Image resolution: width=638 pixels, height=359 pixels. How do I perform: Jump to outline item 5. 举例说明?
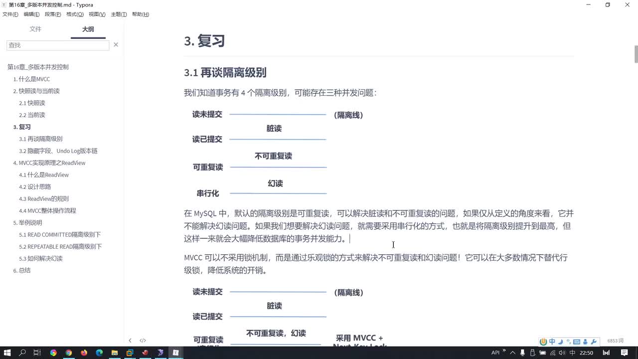click(x=27, y=222)
